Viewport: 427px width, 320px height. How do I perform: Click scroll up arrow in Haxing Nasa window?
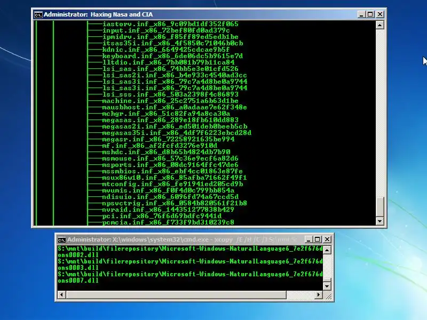380,25
